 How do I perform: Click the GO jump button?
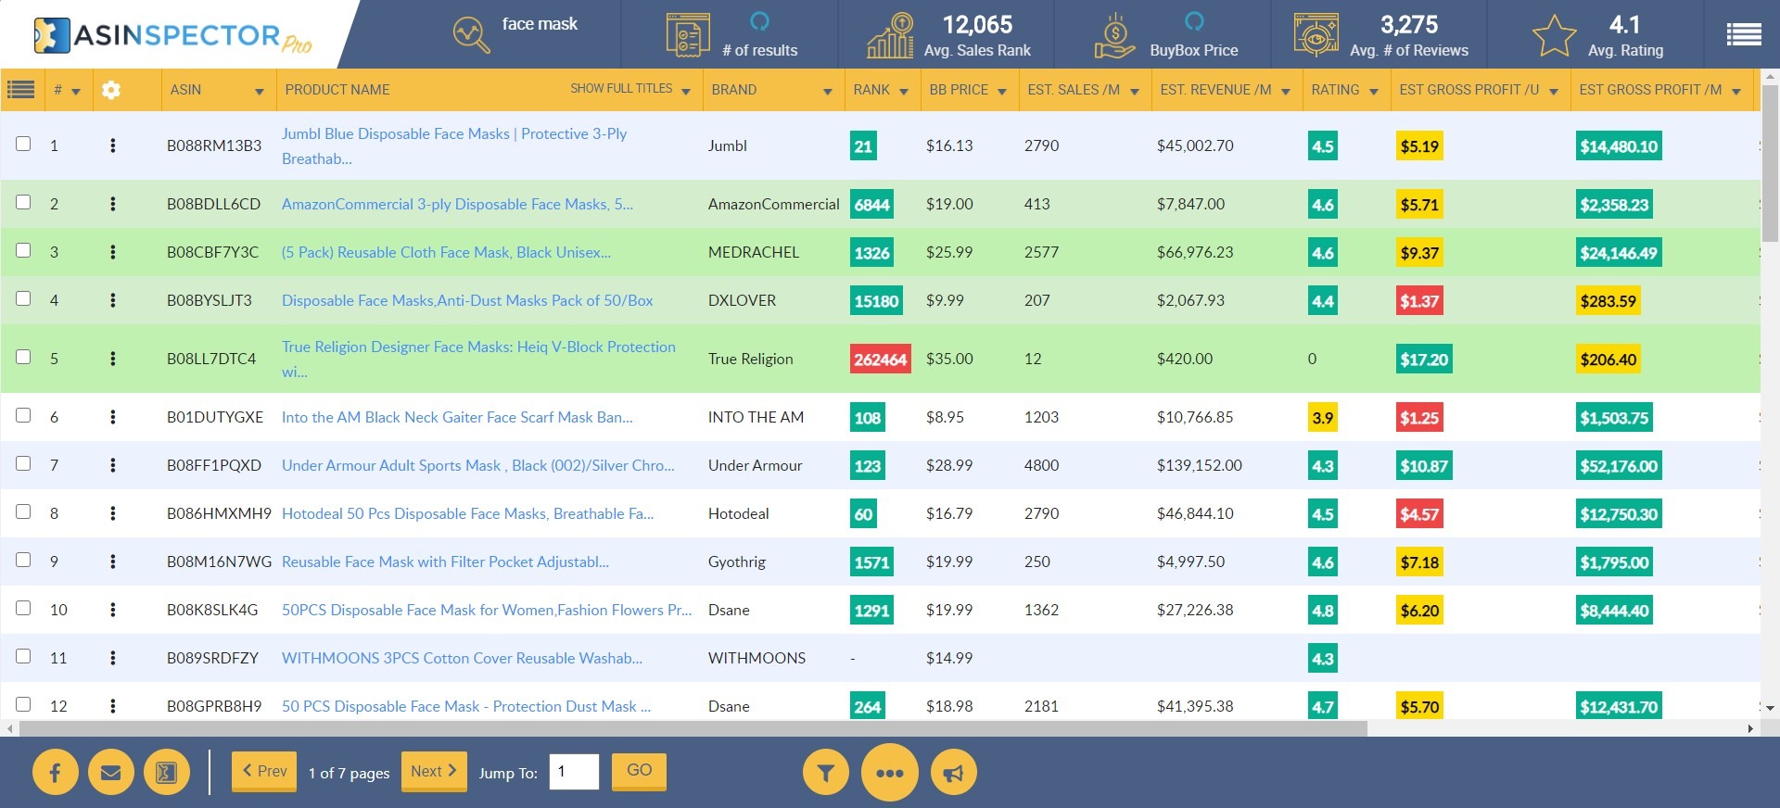click(639, 770)
